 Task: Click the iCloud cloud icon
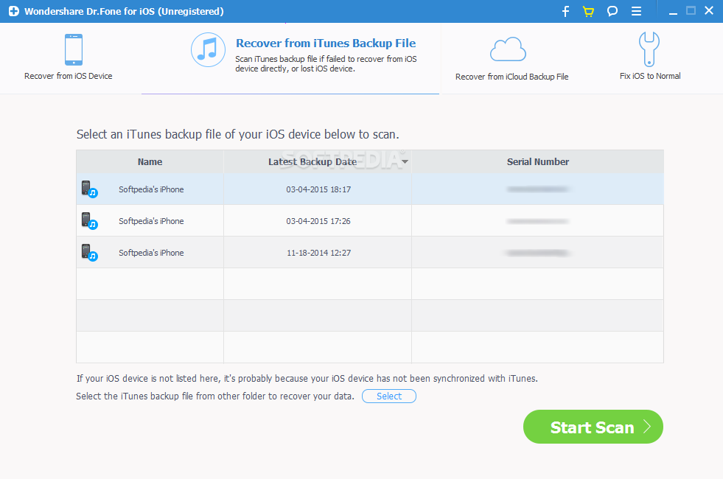click(x=508, y=49)
